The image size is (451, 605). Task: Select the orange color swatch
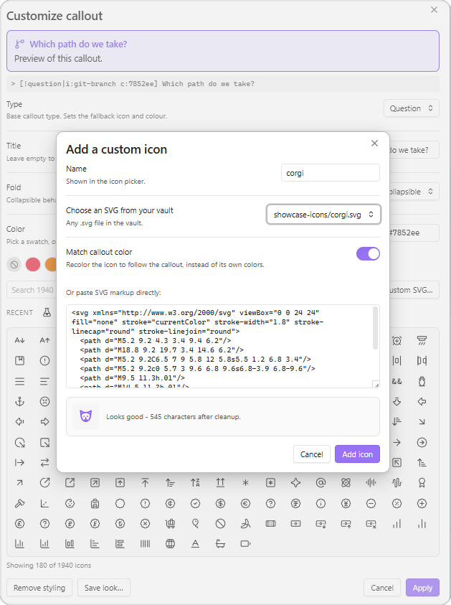(x=51, y=265)
